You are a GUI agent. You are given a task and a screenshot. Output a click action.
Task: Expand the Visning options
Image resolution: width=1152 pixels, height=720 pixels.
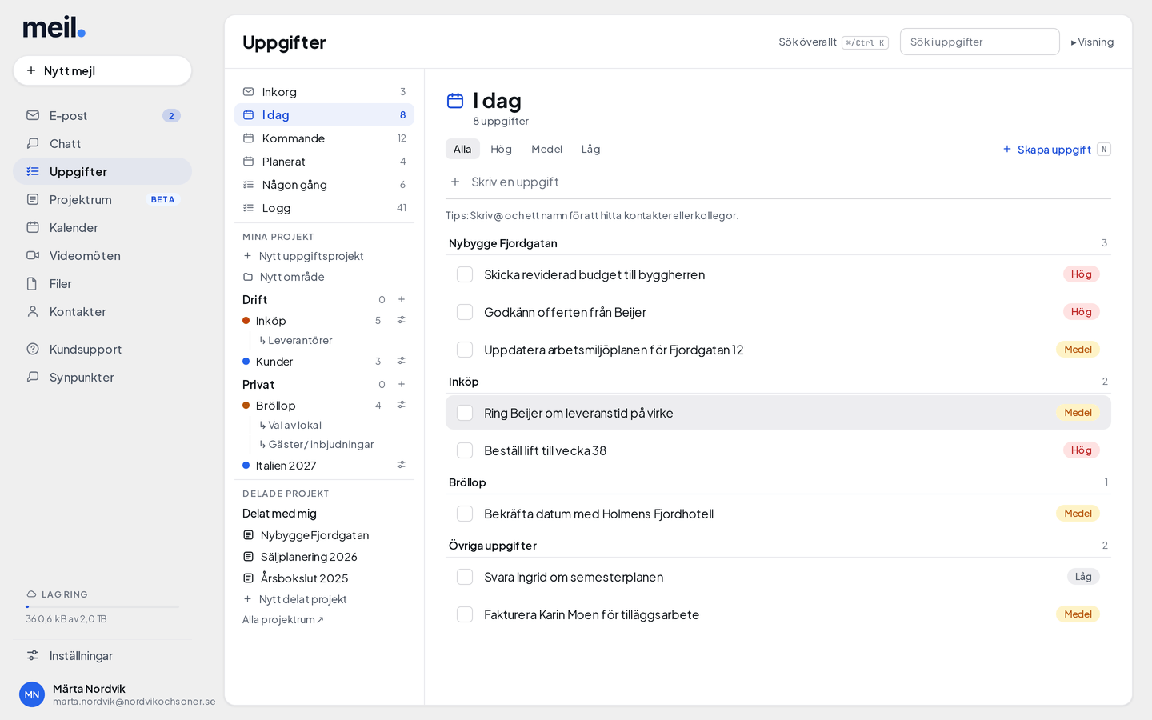point(1092,42)
